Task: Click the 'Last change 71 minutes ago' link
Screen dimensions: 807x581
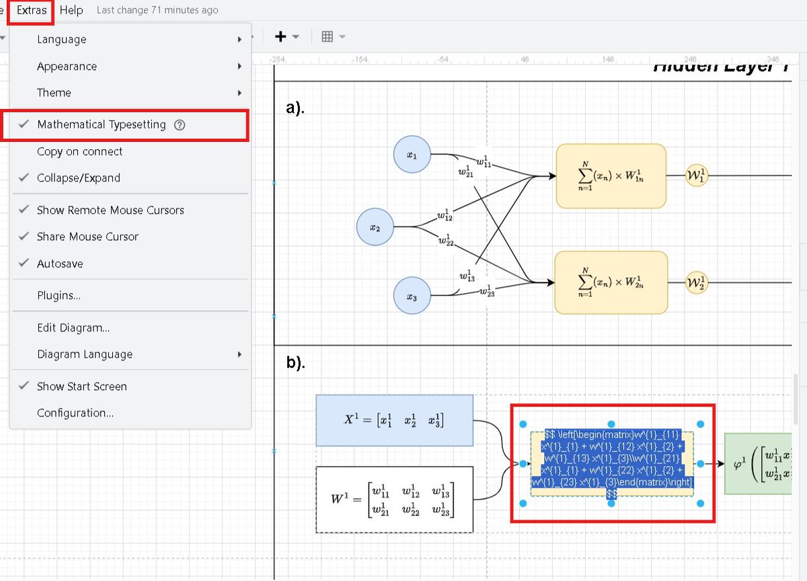Action: click(157, 11)
